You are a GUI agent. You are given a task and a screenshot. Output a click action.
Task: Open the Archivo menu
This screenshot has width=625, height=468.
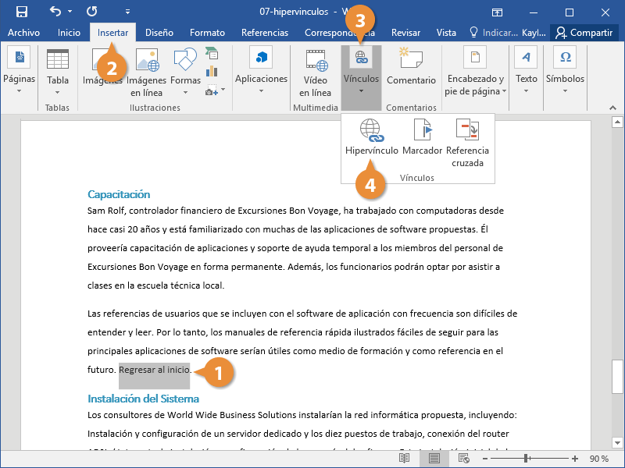(23, 33)
